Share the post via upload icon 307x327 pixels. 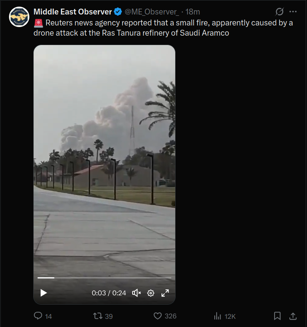tap(293, 316)
